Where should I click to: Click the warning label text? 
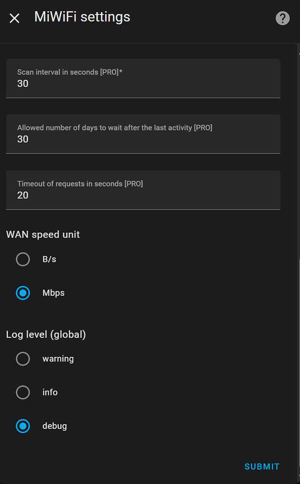click(x=58, y=358)
